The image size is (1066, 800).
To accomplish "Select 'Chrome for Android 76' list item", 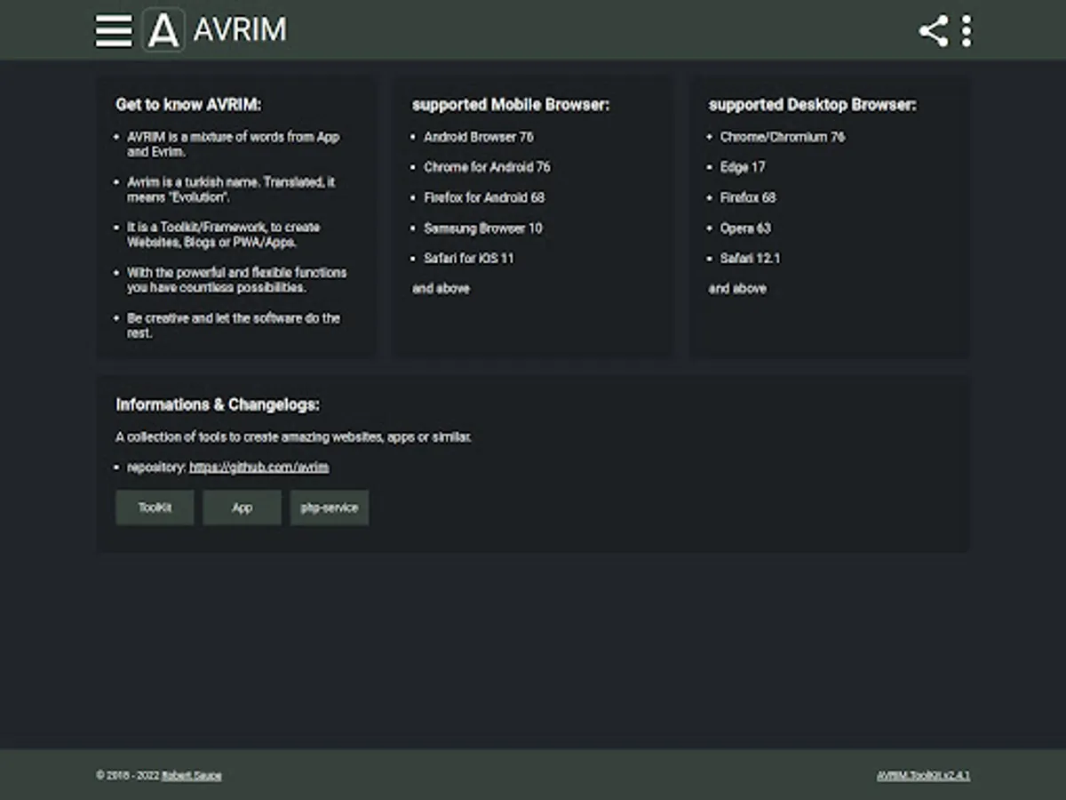I will (487, 167).
